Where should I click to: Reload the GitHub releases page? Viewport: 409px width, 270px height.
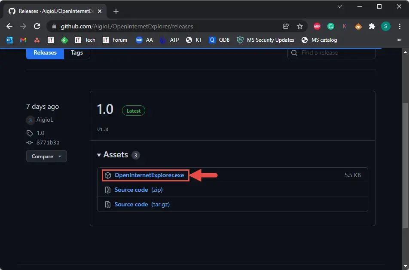click(37, 26)
